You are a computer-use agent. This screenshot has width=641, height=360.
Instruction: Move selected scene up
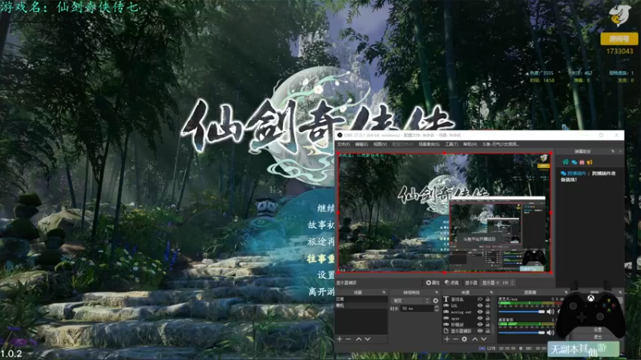tap(358, 339)
